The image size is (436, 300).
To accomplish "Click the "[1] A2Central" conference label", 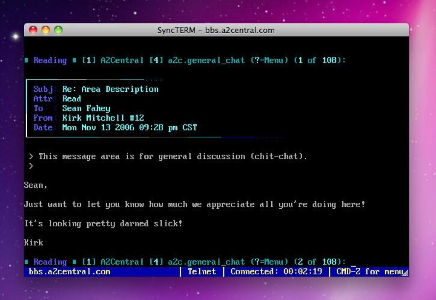I will tap(114, 60).
